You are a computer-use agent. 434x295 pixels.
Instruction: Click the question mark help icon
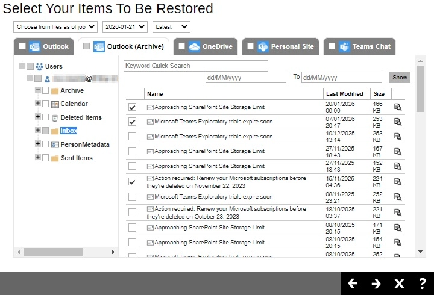[x=422, y=284]
